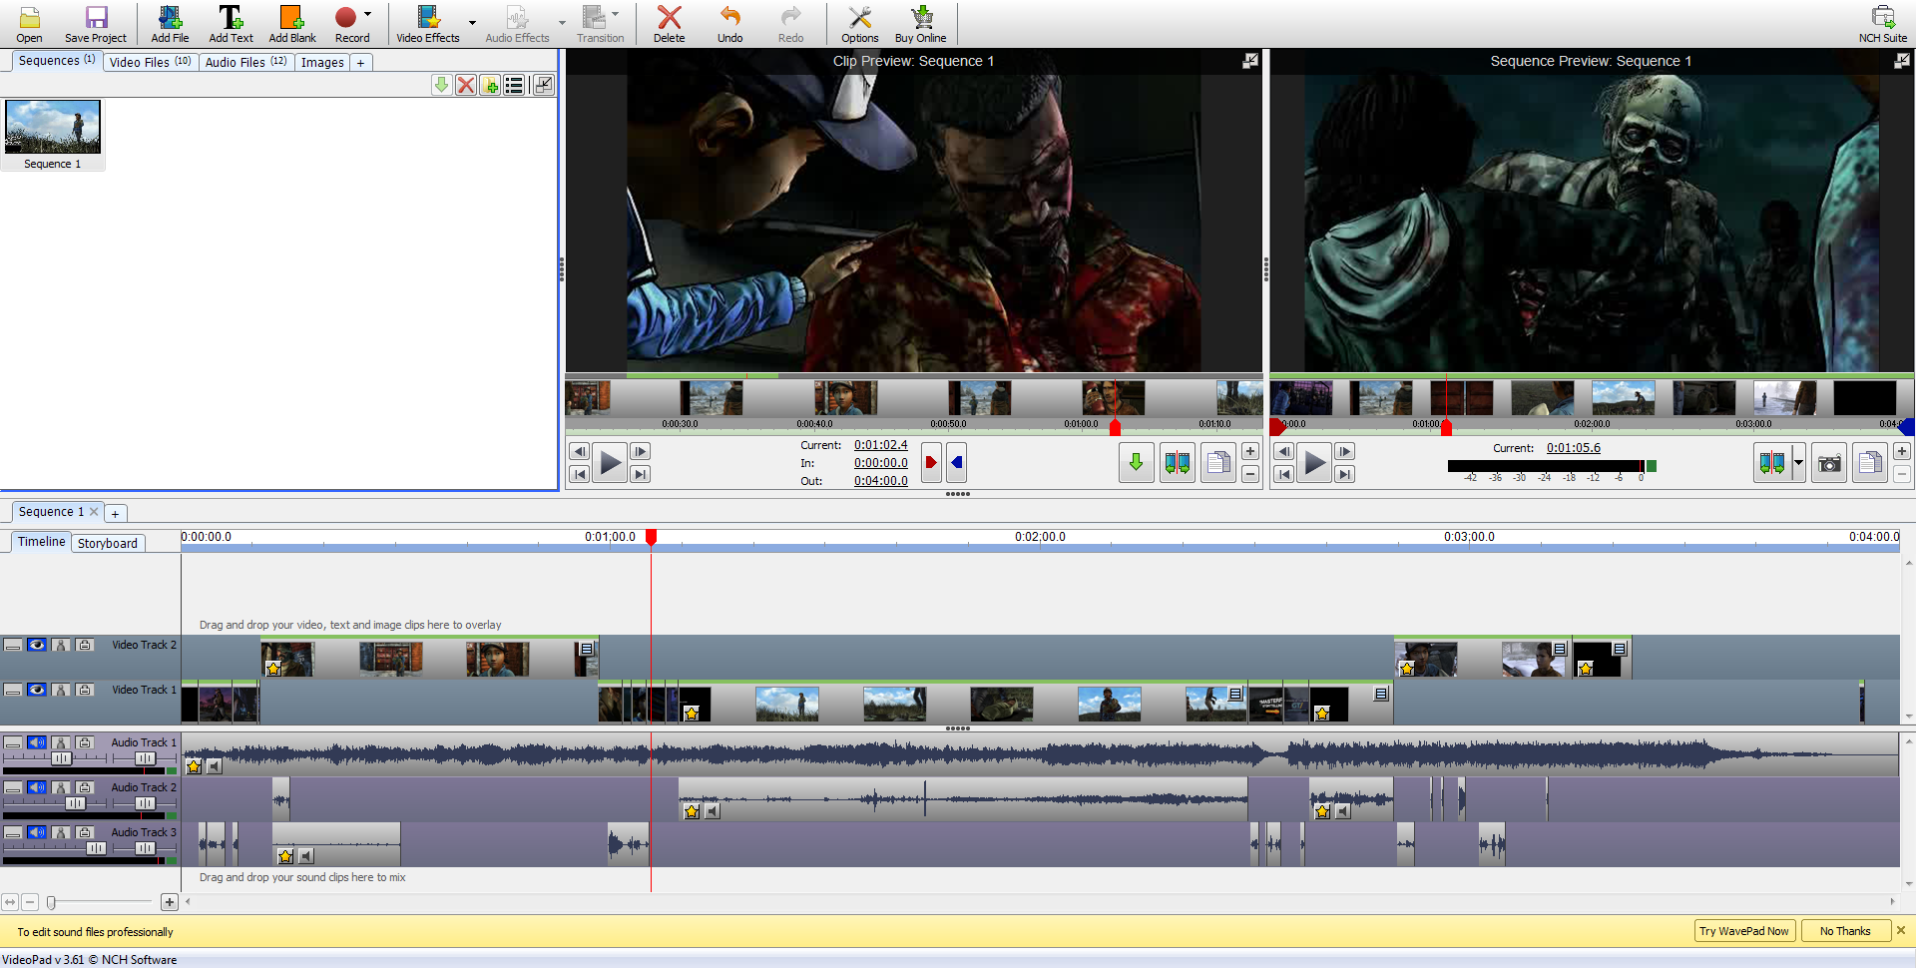
Task: Play the sequence preview
Action: pyautogui.click(x=1315, y=462)
